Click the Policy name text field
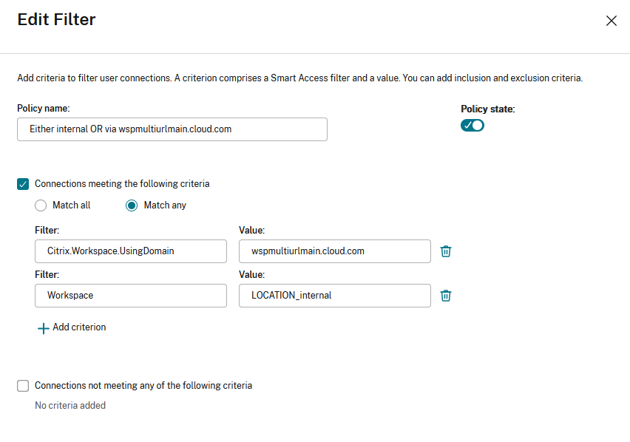630x442 pixels. tap(172, 129)
